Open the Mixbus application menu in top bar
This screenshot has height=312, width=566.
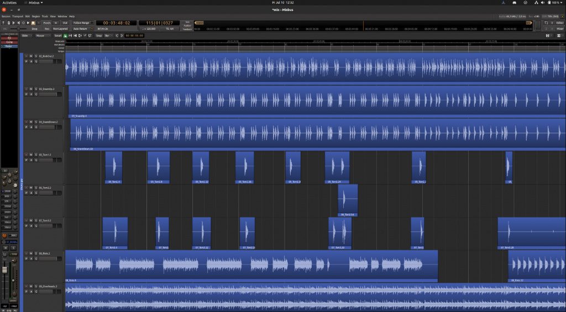click(x=35, y=3)
